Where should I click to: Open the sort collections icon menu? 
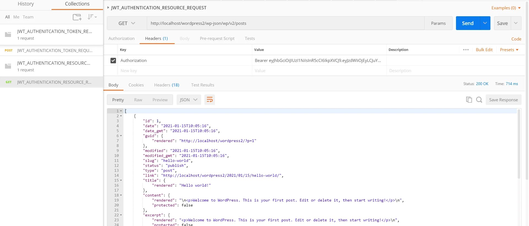pyautogui.click(x=92, y=17)
